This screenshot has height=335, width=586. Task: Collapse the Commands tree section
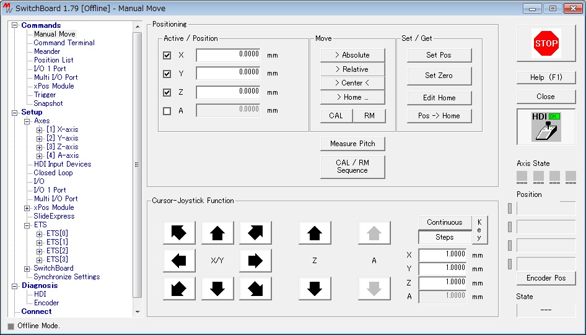[x=15, y=25]
